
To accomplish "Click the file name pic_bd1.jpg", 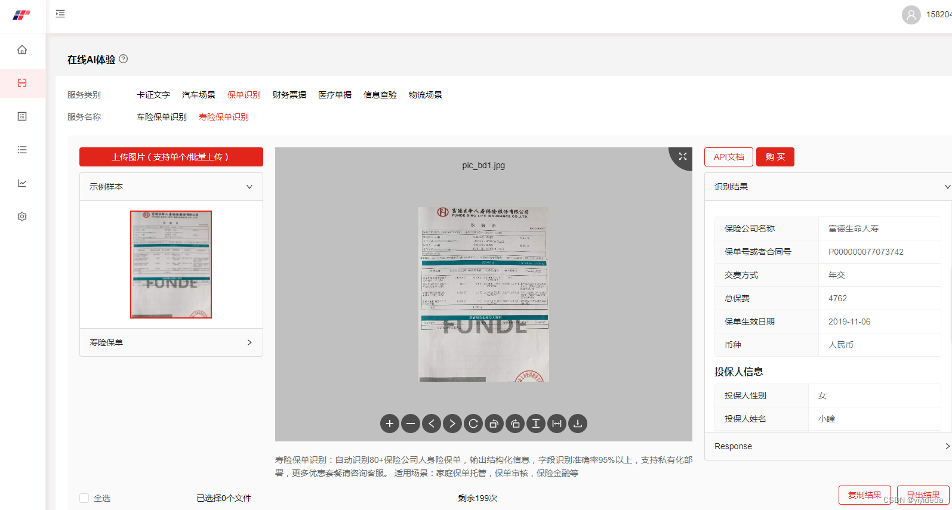I will coord(483,165).
